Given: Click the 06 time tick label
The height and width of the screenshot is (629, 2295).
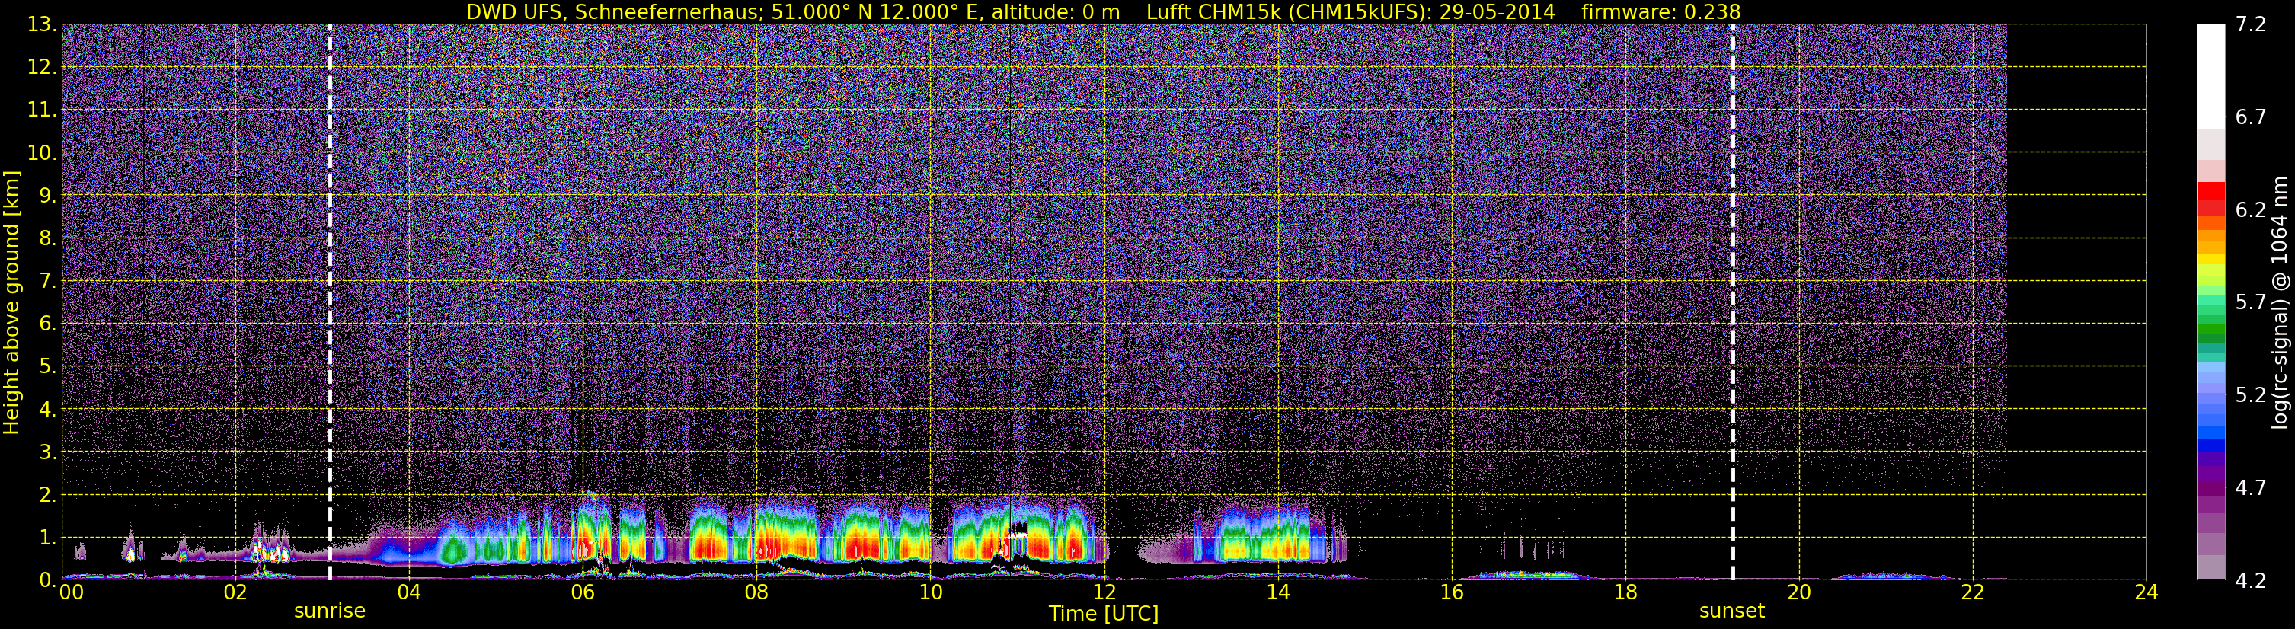Looking at the screenshot, I should point(583,593).
